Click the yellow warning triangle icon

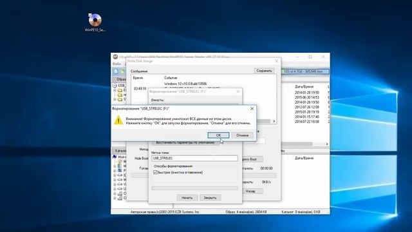pos(118,121)
